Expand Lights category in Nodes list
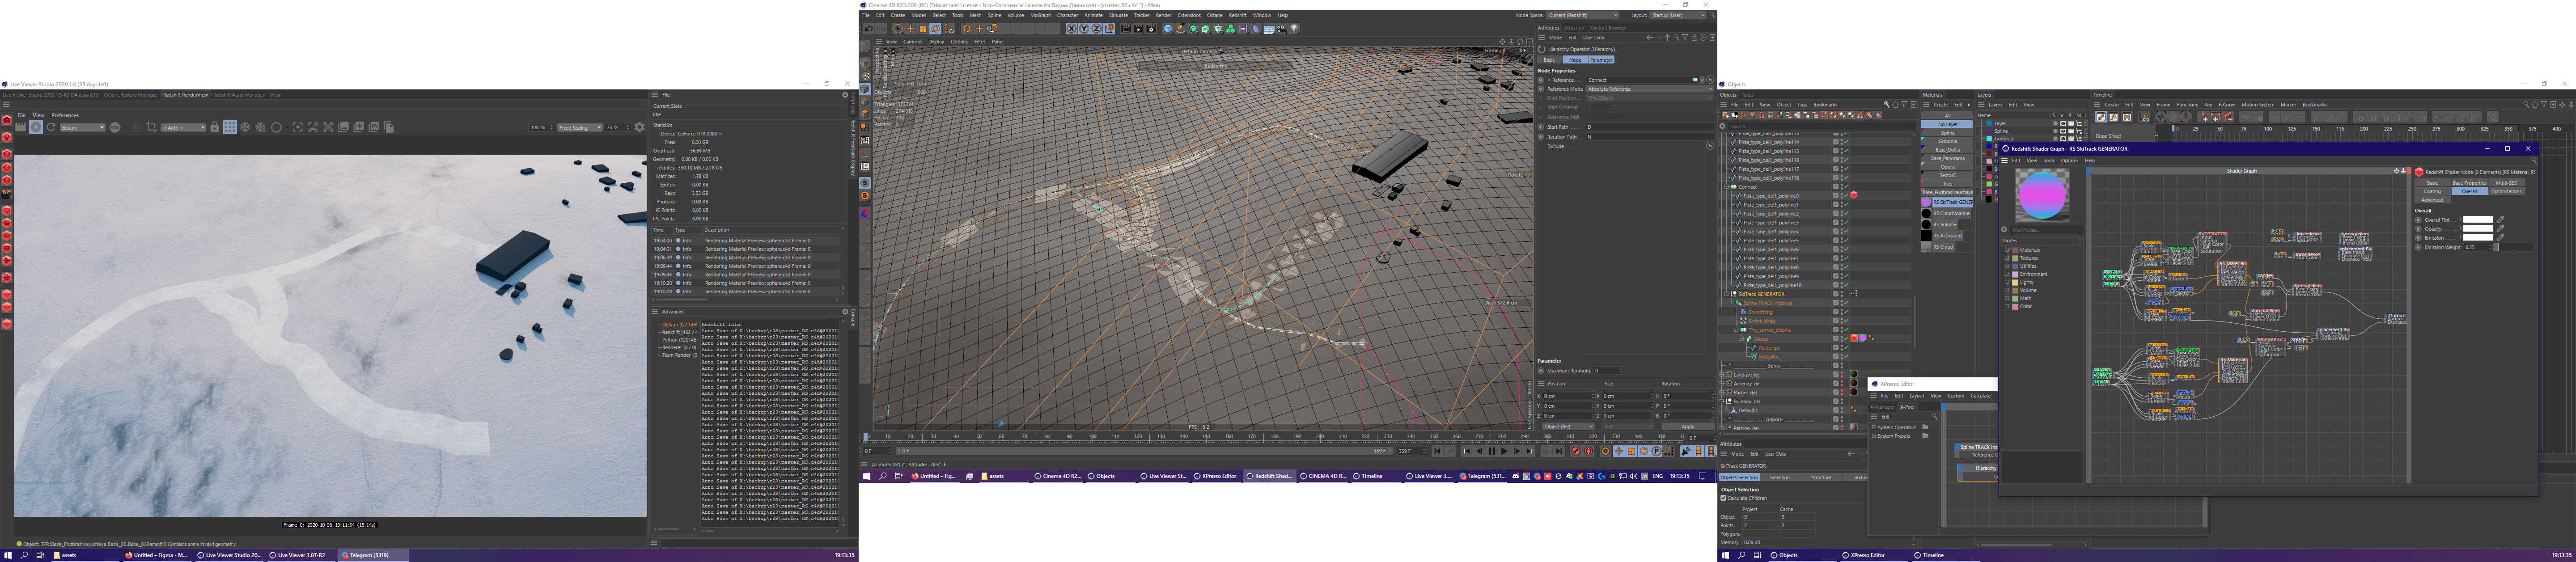Image resolution: width=2576 pixels, height=562 pixels. (x=2007, y=282)
